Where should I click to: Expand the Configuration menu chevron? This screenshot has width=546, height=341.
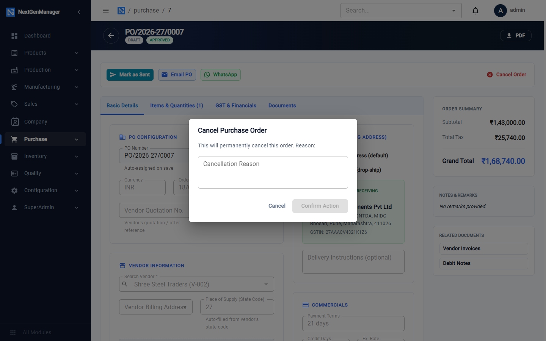pyautogui.click(x=77, y=191)
